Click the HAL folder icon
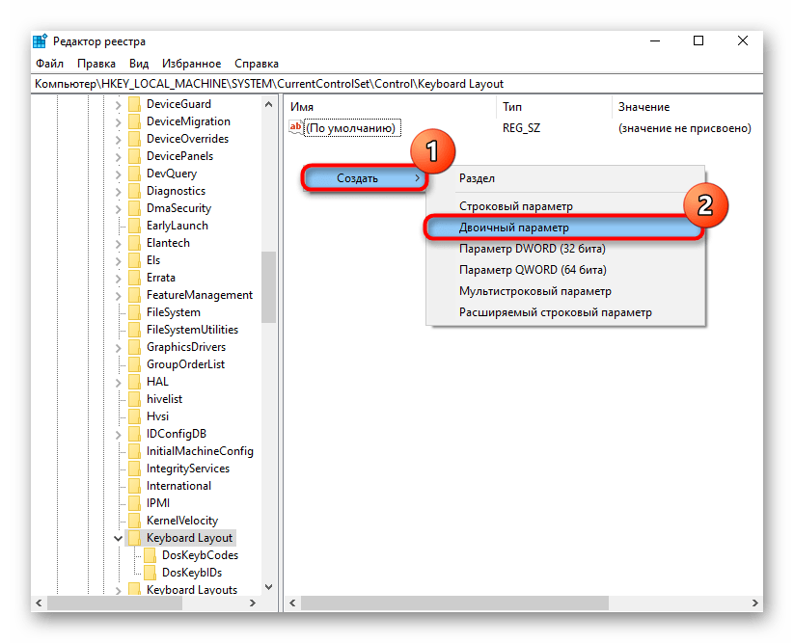The image size is (794, 643). point(134,382)
